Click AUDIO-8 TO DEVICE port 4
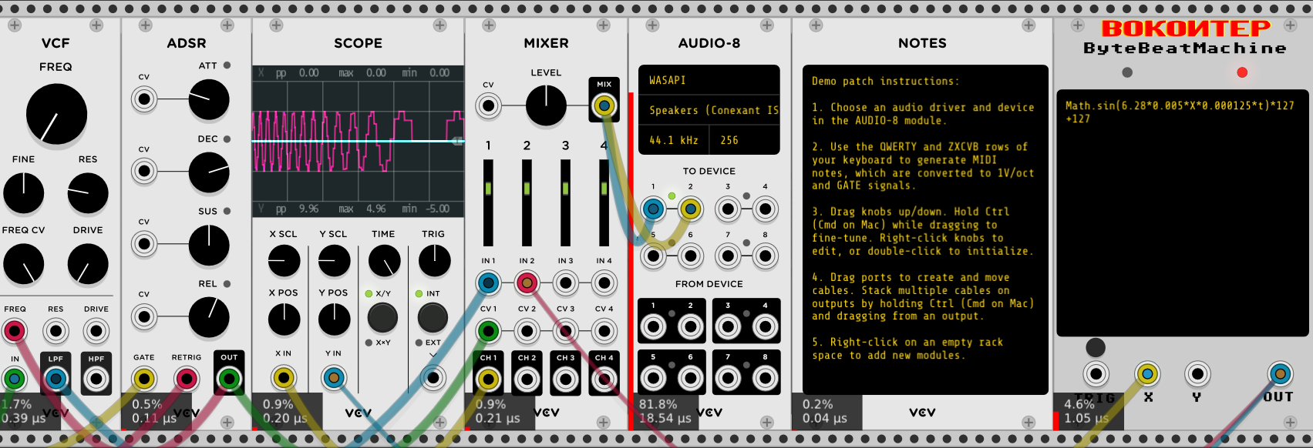The height and width of the screenshot is (448, 1313). (x=765, y=209)
